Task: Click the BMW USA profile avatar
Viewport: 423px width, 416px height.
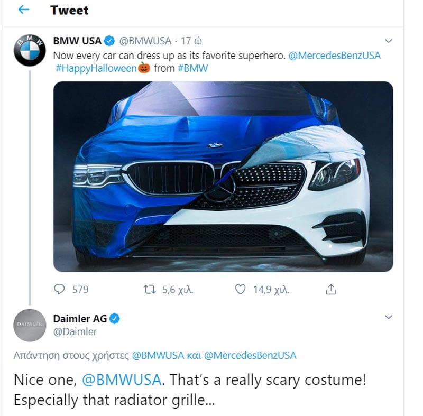Action: click(30, 50)
